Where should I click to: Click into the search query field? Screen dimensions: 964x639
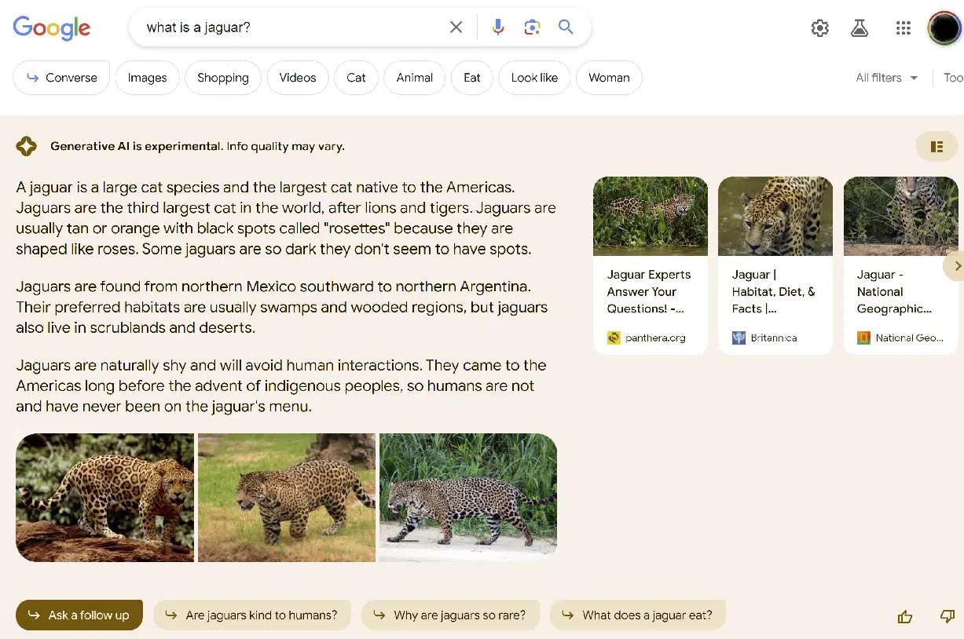click(x=291, y=27)
